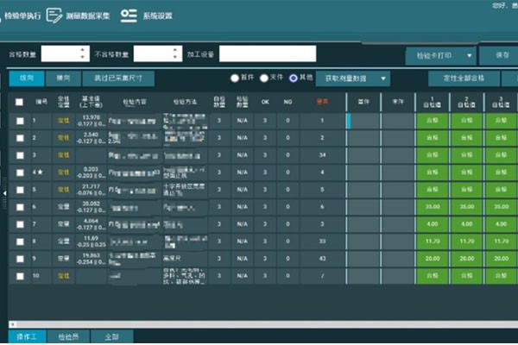This screenshot has height=345, width=518.
Task: Click the first 合格 cell in row 10
Action: (x=433, y=276)
